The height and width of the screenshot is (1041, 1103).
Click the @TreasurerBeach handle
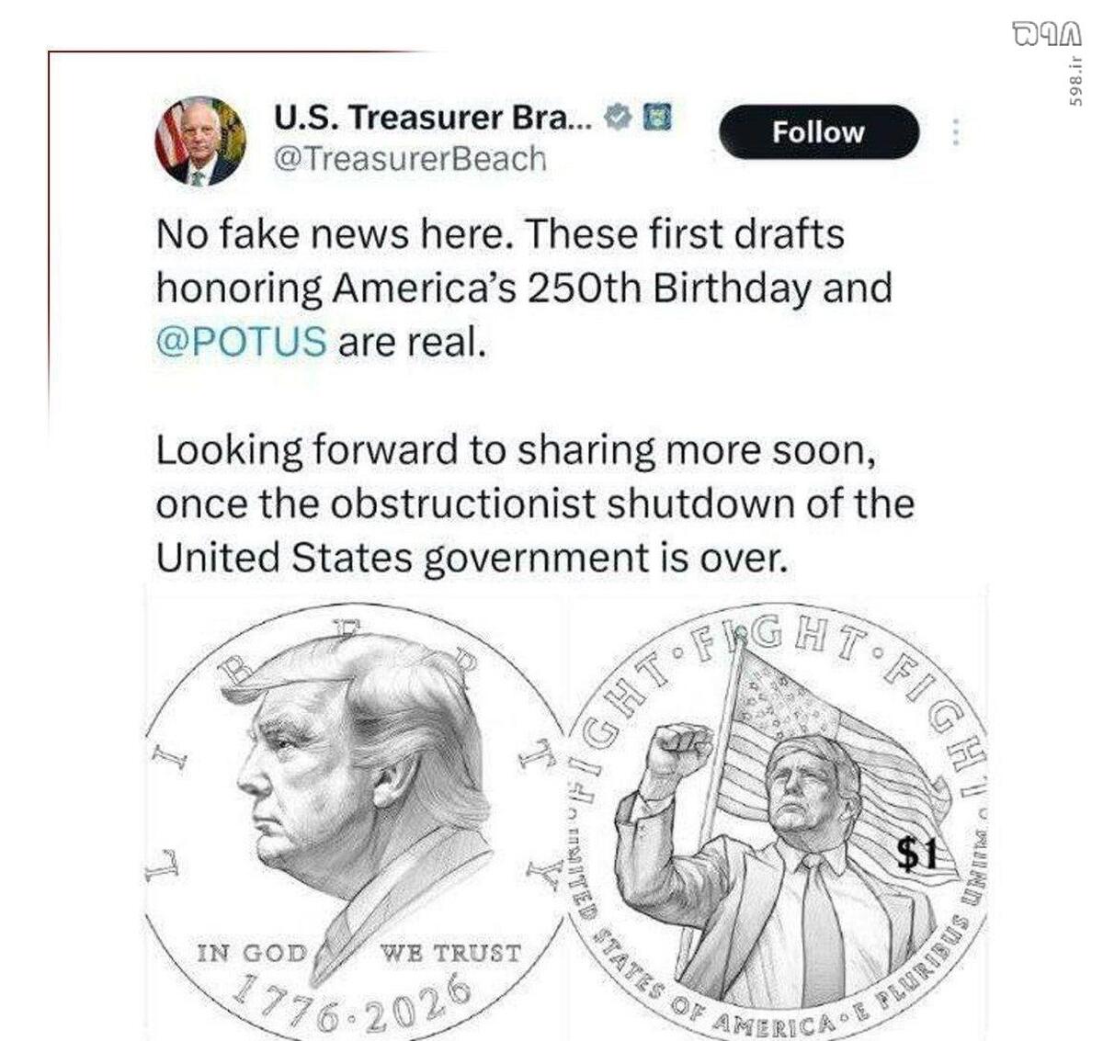click(410, 158)
